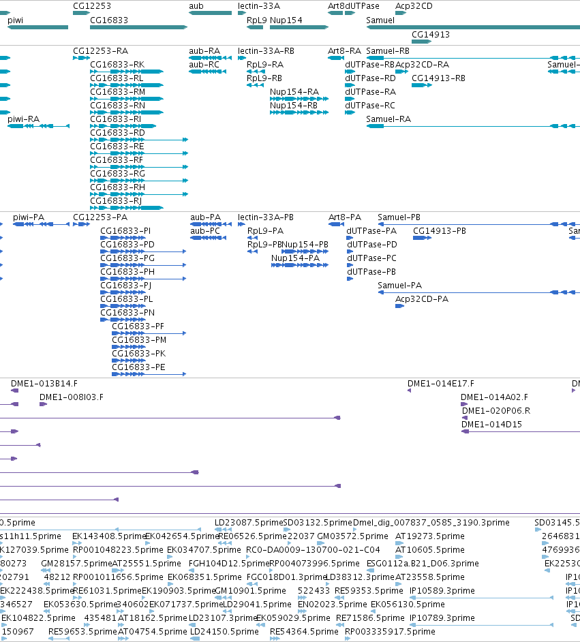
Task: Select protein aub-PA
Action: [205, 217]
